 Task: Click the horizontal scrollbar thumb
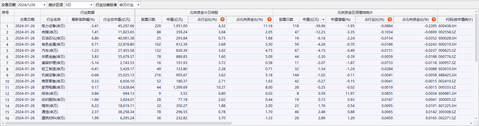click(x=117, y=123)
